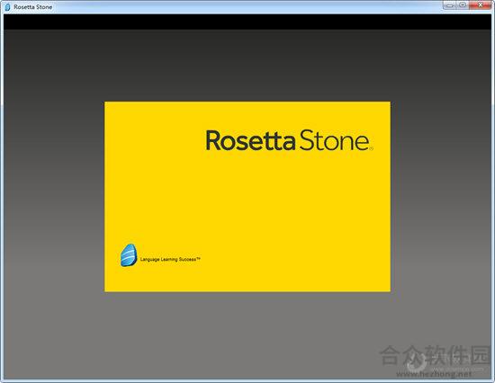Click the blue stone logo on the splash
Image resolution: width=495 pixels, height=383 pixels.
129,255
